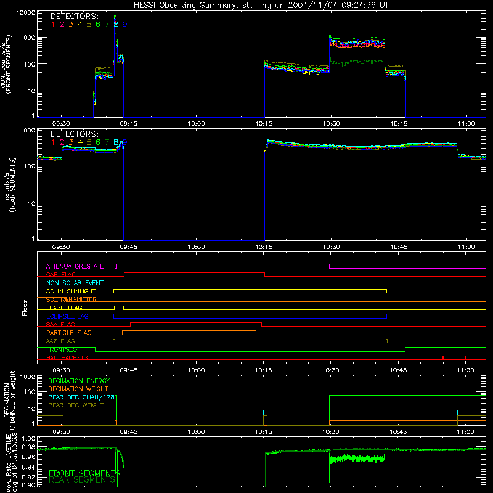This screenshot has height=493, width=493.
Task: Click the ECLIPSE_FLAG label
Action: [67, 316]
